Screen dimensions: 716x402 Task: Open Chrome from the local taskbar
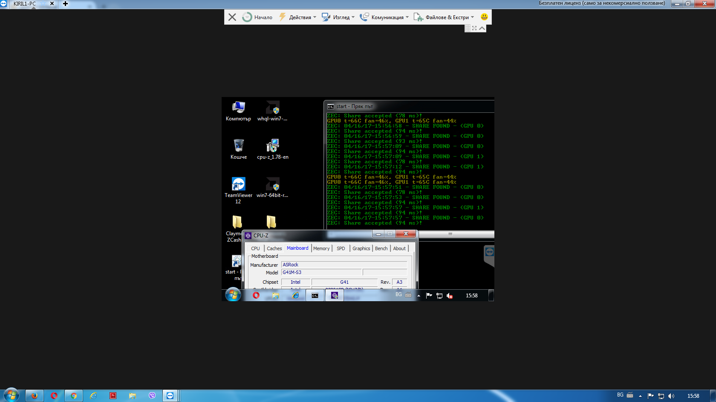[74, 396]
